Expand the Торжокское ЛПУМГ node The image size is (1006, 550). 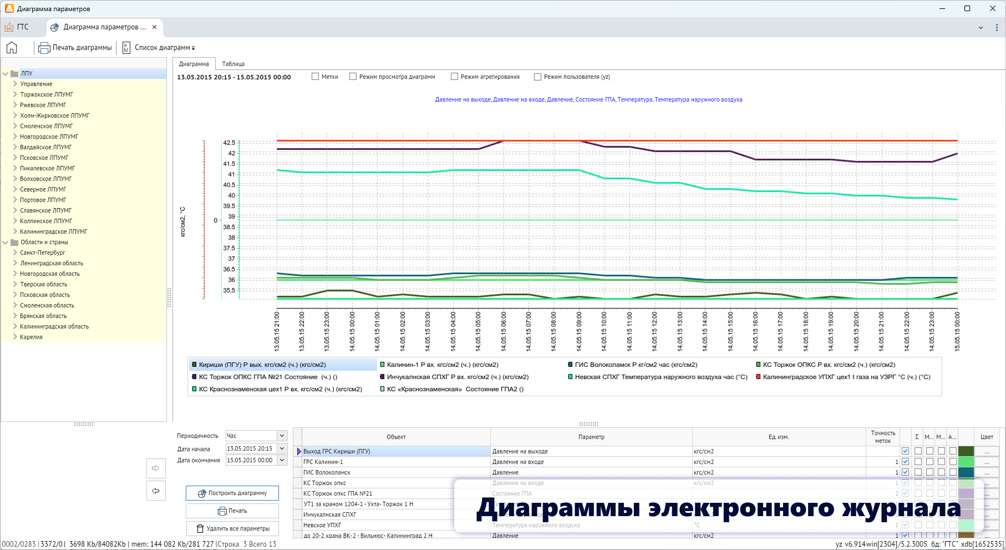click(x=15, y=94)
